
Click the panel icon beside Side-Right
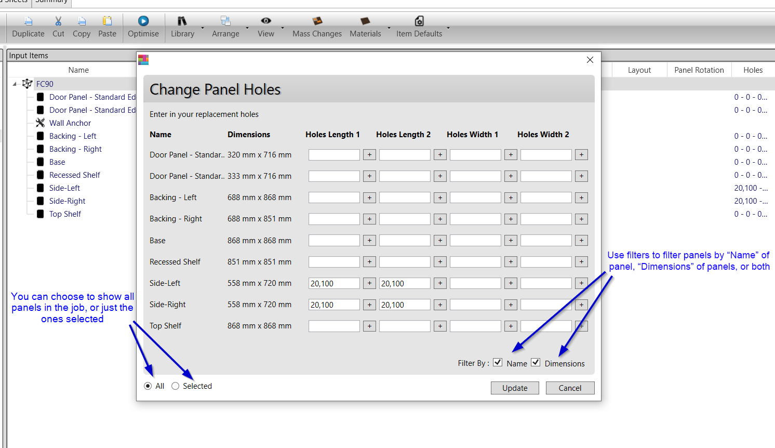coord(40,201)
